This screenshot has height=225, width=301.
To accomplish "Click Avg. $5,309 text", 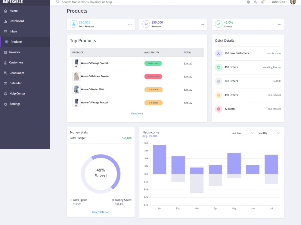I will coord(150,136).
